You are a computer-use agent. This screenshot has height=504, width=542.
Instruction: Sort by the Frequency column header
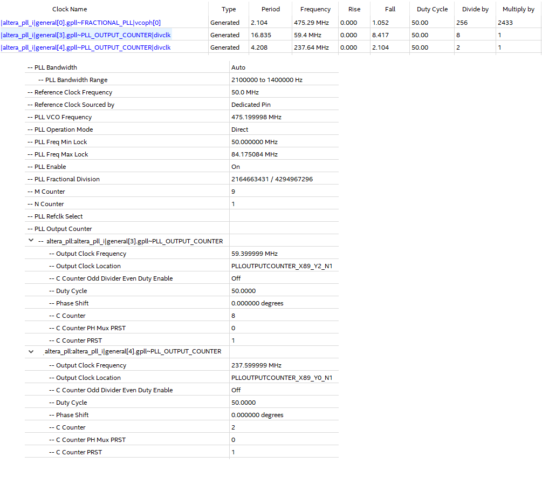pyautogui.click(x=315, y=9)
